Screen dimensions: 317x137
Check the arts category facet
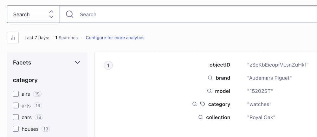(16, 105)
